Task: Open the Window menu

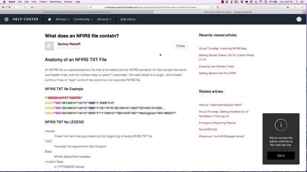Action: 68,2
